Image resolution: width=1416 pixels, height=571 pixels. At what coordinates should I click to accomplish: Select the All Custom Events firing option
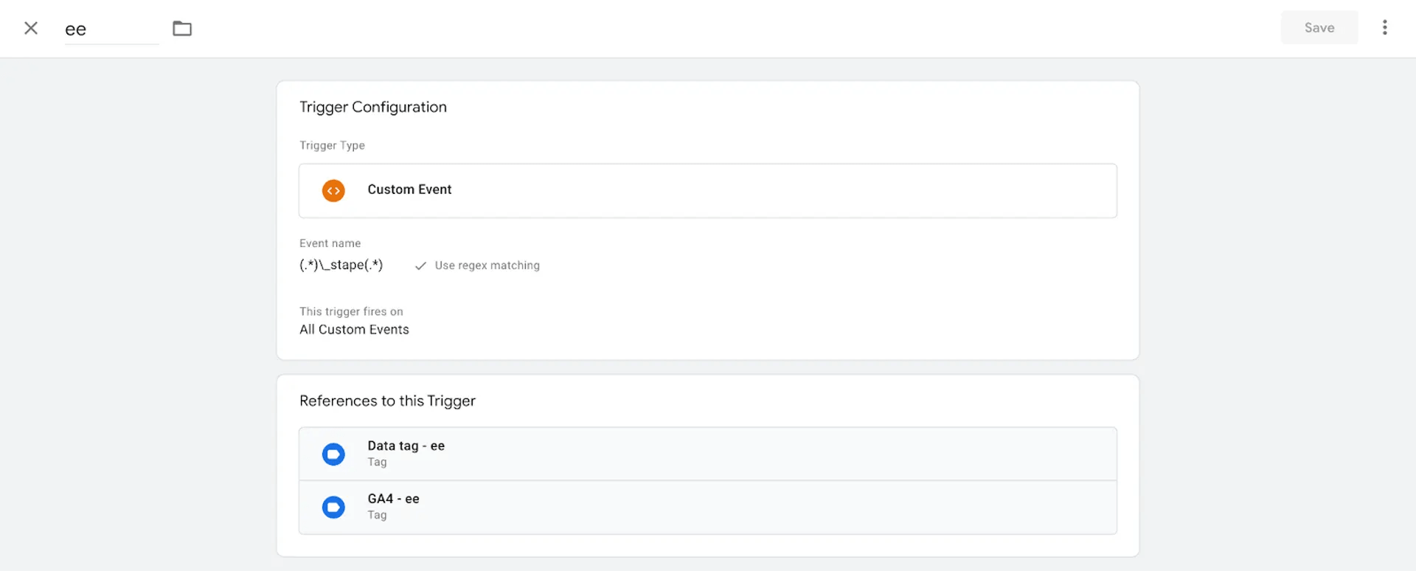pos(354,329)
